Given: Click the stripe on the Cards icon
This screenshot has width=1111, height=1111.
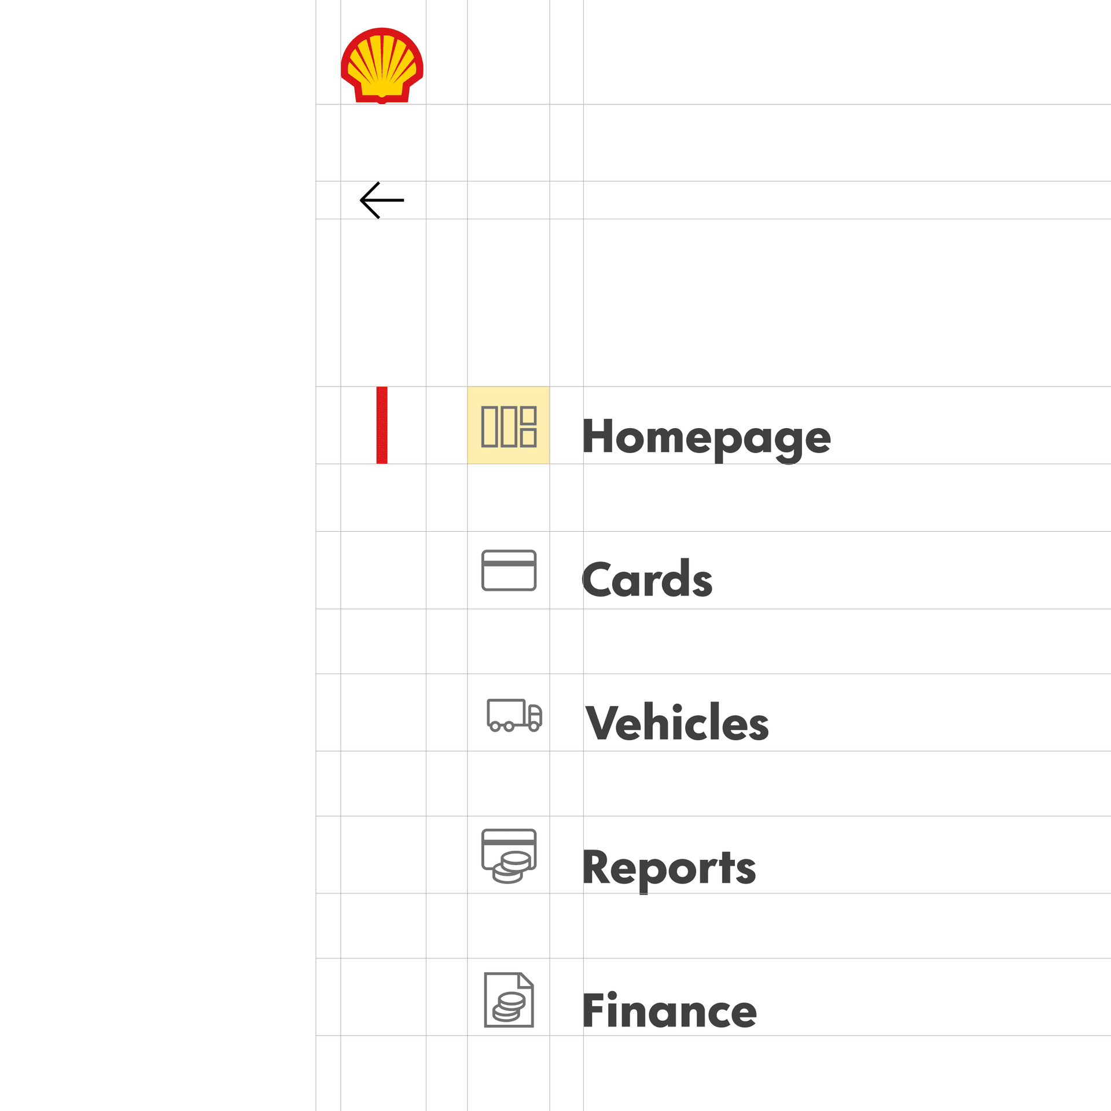Looking at the screenshot, I should point(509,563).
